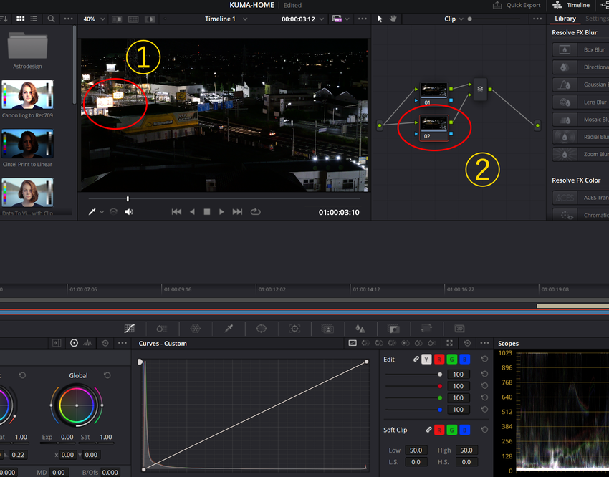Open viewer qualifier picker tool
Image resolution: width=609 pixels, height=477 pixels.
[x=92, y=211]
